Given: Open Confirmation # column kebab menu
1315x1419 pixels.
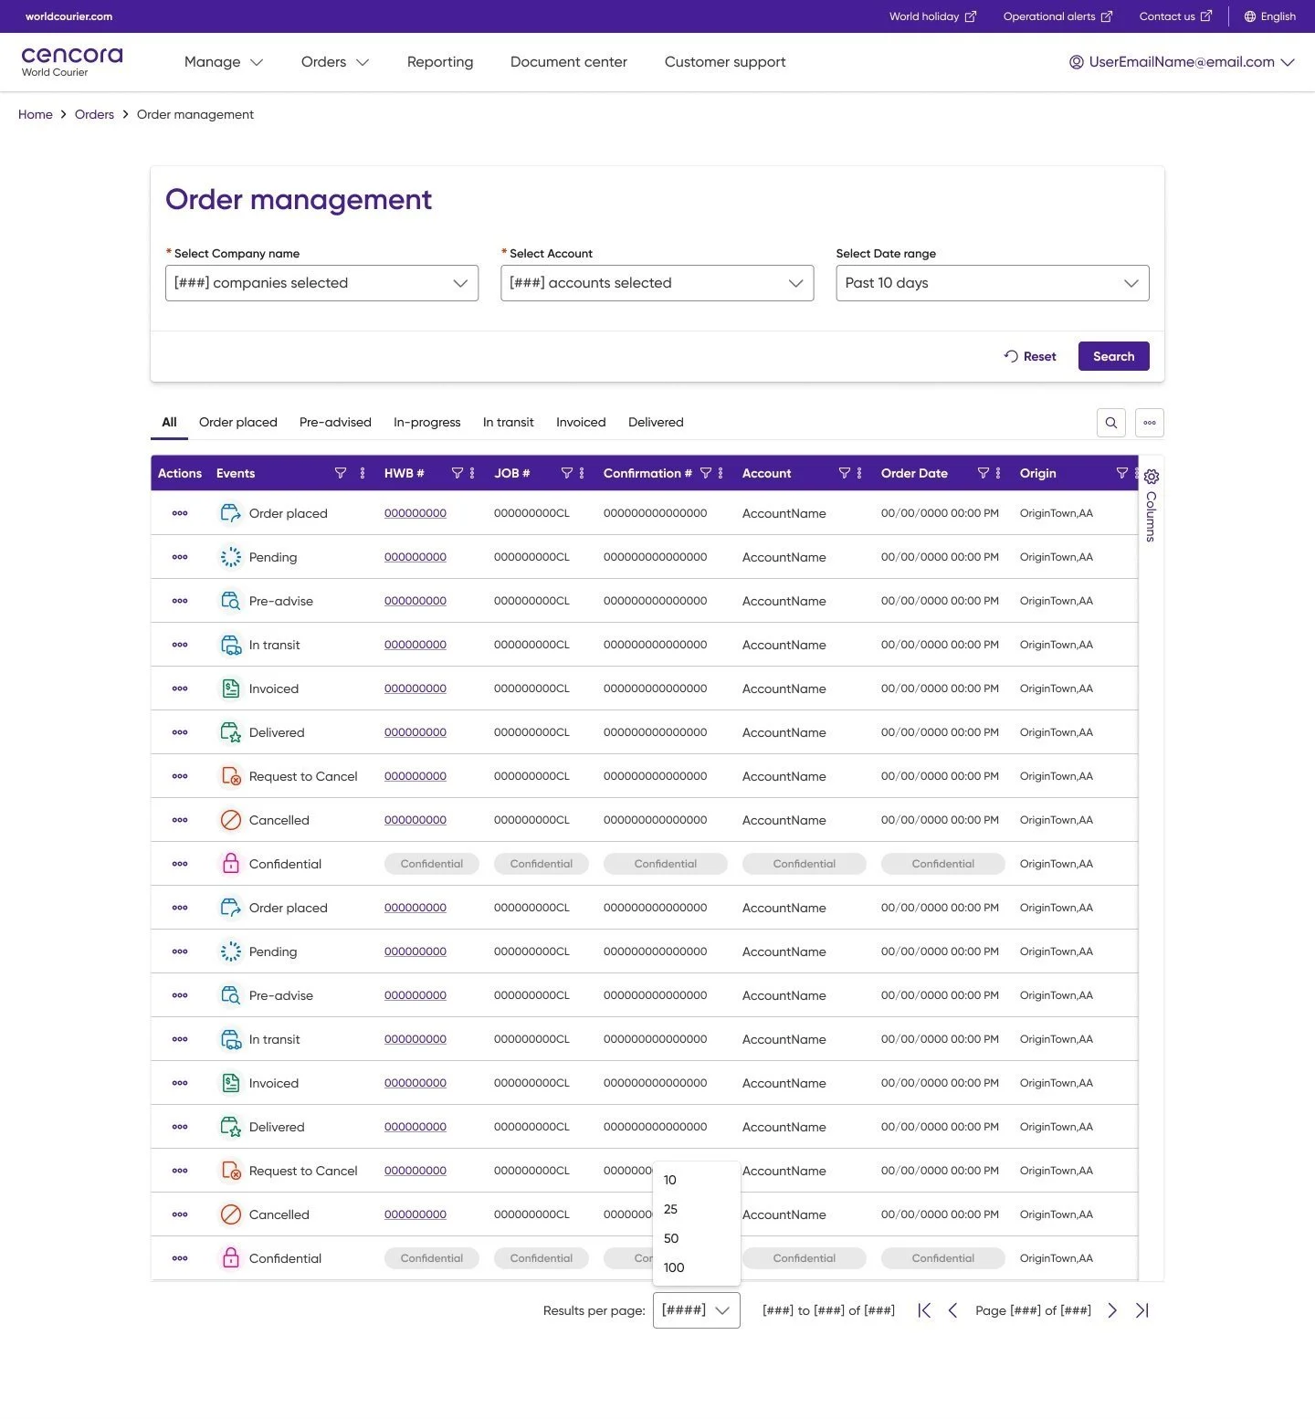Looking at the screenshot, I should (x=721, y=473).
